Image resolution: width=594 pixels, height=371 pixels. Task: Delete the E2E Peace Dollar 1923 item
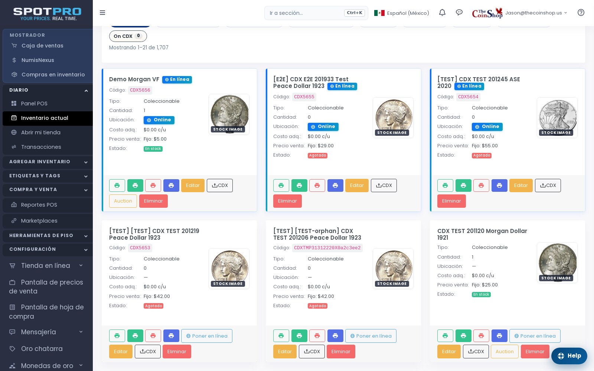[x=287, y=201]
